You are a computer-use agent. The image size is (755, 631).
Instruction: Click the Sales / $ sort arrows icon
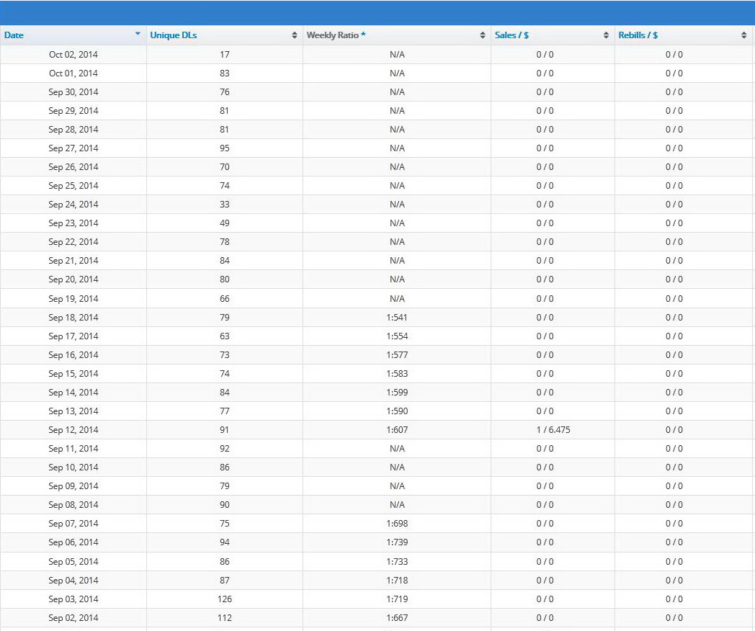606,35
